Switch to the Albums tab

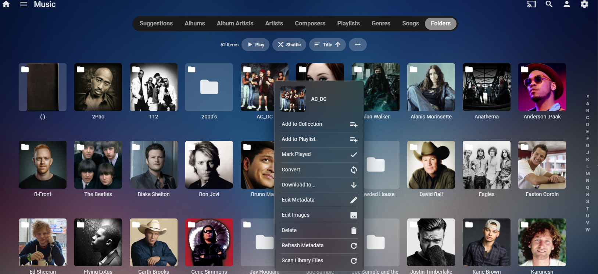coord(194,24)
